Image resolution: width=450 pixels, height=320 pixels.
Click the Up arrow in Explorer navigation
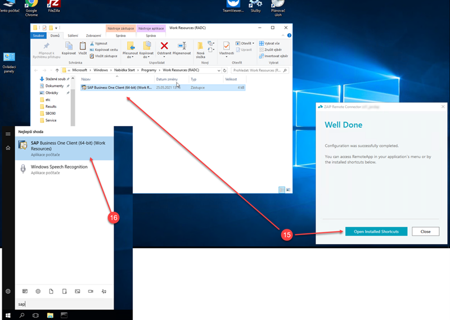coord(57,70)
